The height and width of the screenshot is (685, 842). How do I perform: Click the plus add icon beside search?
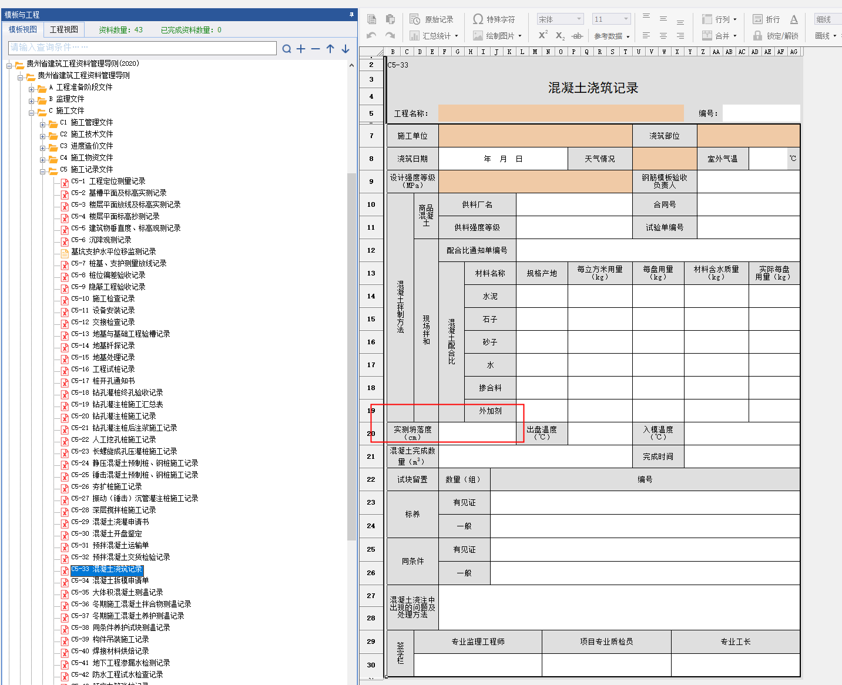pyautogui.click(x=301, y=49)
